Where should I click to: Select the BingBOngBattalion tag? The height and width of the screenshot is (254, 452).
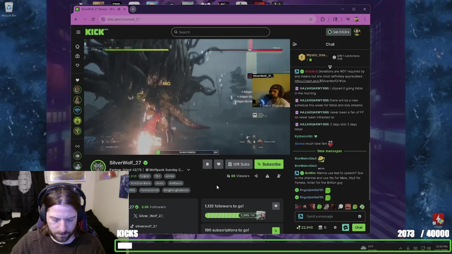tap(176, 190)
